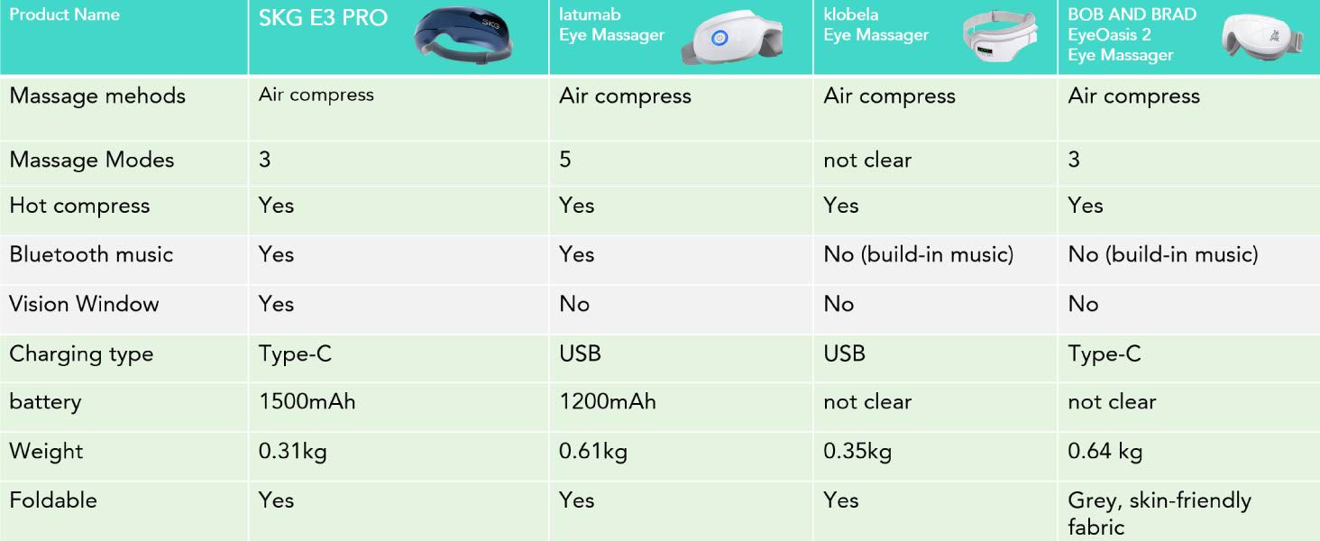This screenshot has width=1320, height=541.
Task: Select the "1200mAh" battery value
Action: 608,402
